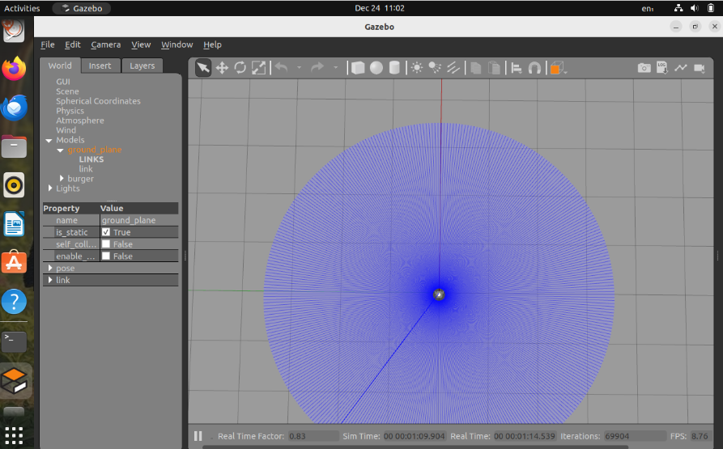Toggle the is_static checkbox
The width and height of the screenshot is (723, 449).
(106, 232)
